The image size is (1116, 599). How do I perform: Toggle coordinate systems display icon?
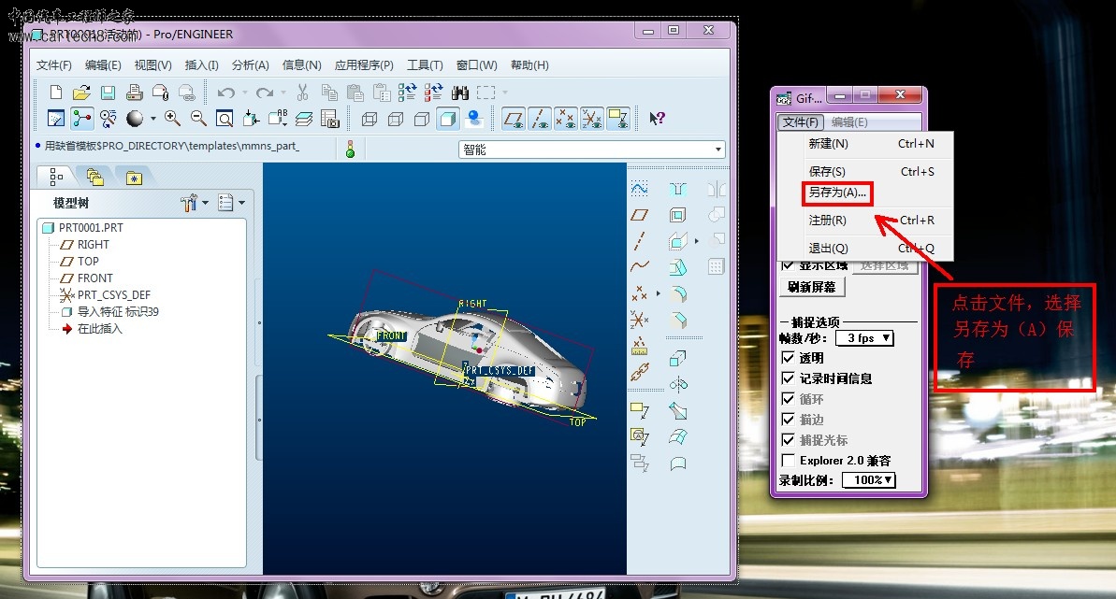pyautogui.click(x=591, y=119)
